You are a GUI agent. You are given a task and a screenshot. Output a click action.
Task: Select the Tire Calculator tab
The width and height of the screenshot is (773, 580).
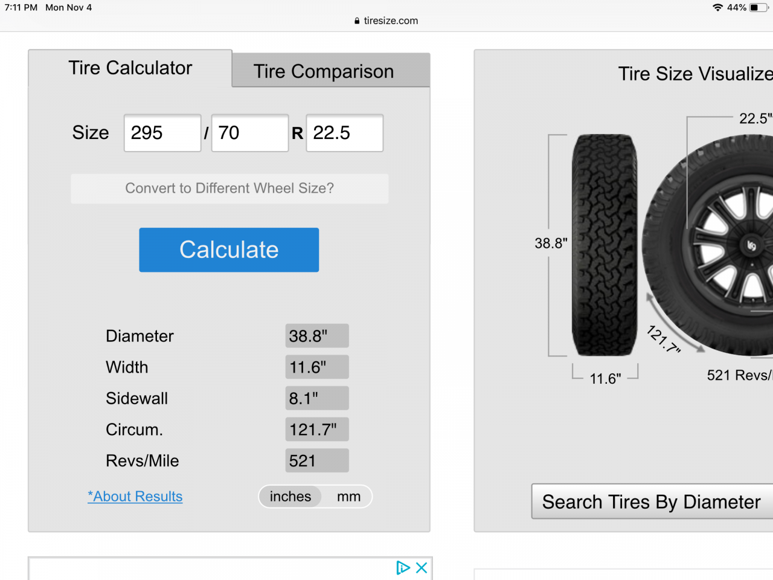point(130,68)
